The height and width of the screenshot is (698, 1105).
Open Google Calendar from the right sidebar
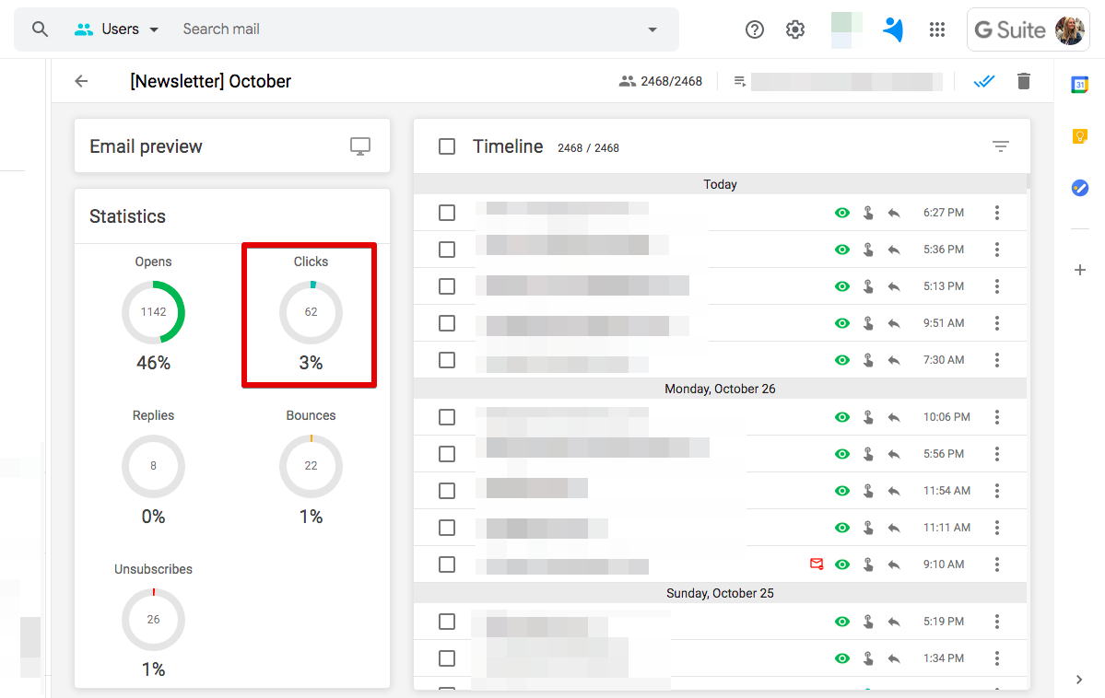point(1079,83)
